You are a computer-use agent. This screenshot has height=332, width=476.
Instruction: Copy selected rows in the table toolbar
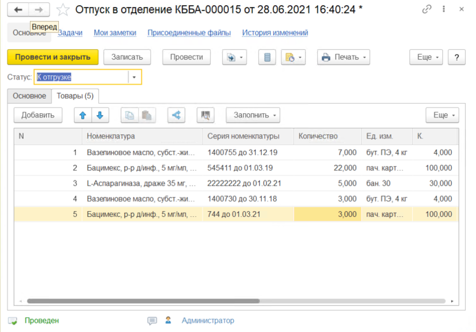pos(130,115)
